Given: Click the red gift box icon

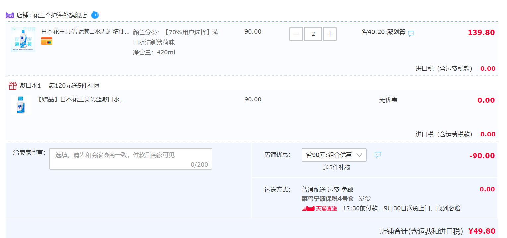Looking at the screenshot, I should click(x=13, y=86).
